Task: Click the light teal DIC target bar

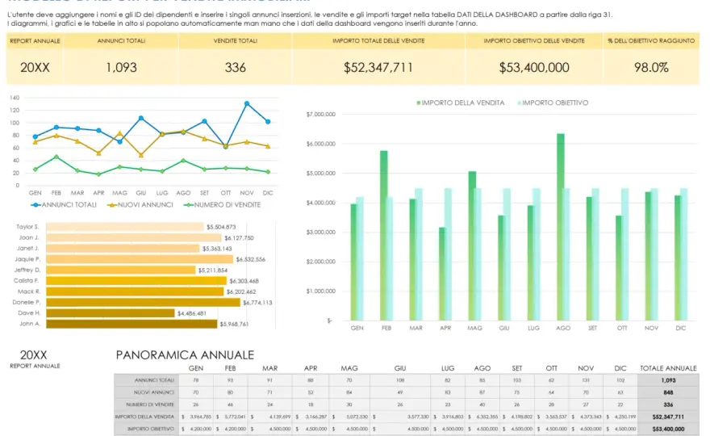Action: point(683,254)
